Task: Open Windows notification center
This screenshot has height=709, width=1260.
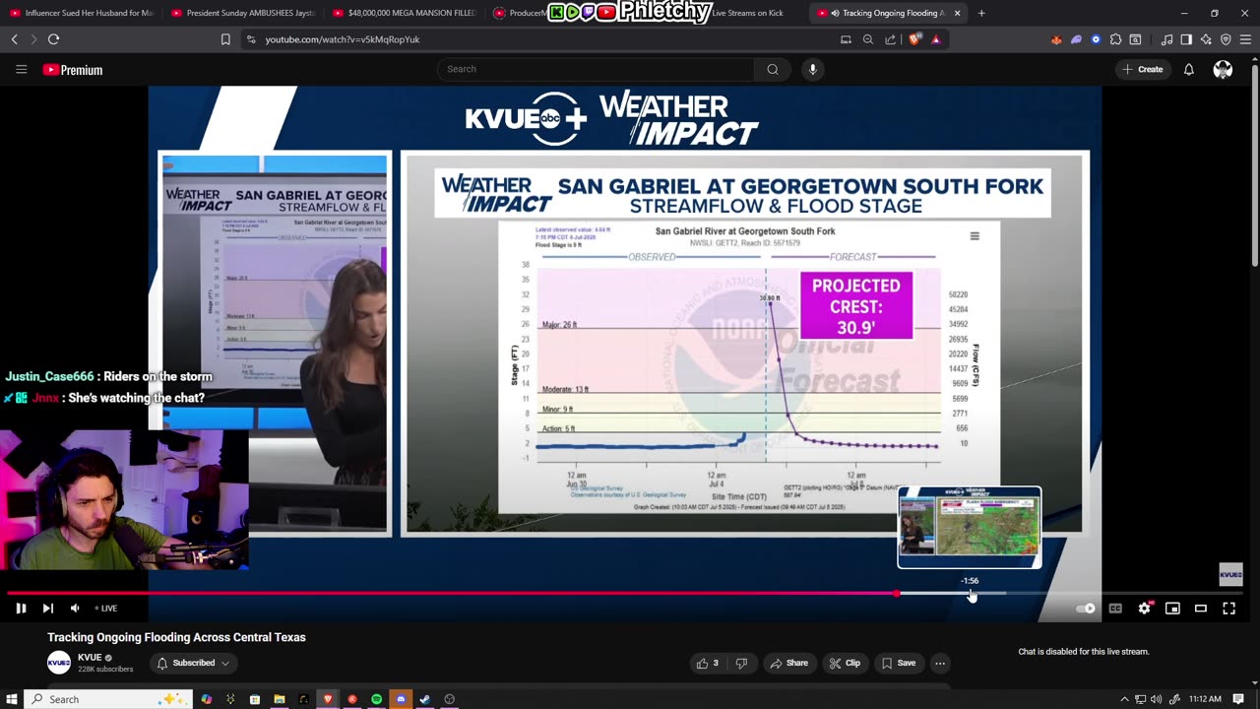Action: [x=1238, y=699]
